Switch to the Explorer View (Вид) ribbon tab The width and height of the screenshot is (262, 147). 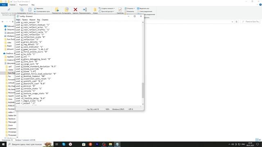33,4
